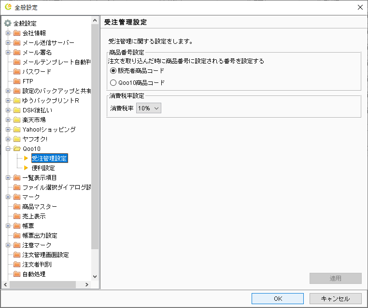Viewport: 368px width, 308px height.
Task: Expand the マーク tree node
Action: pos(8,197)
